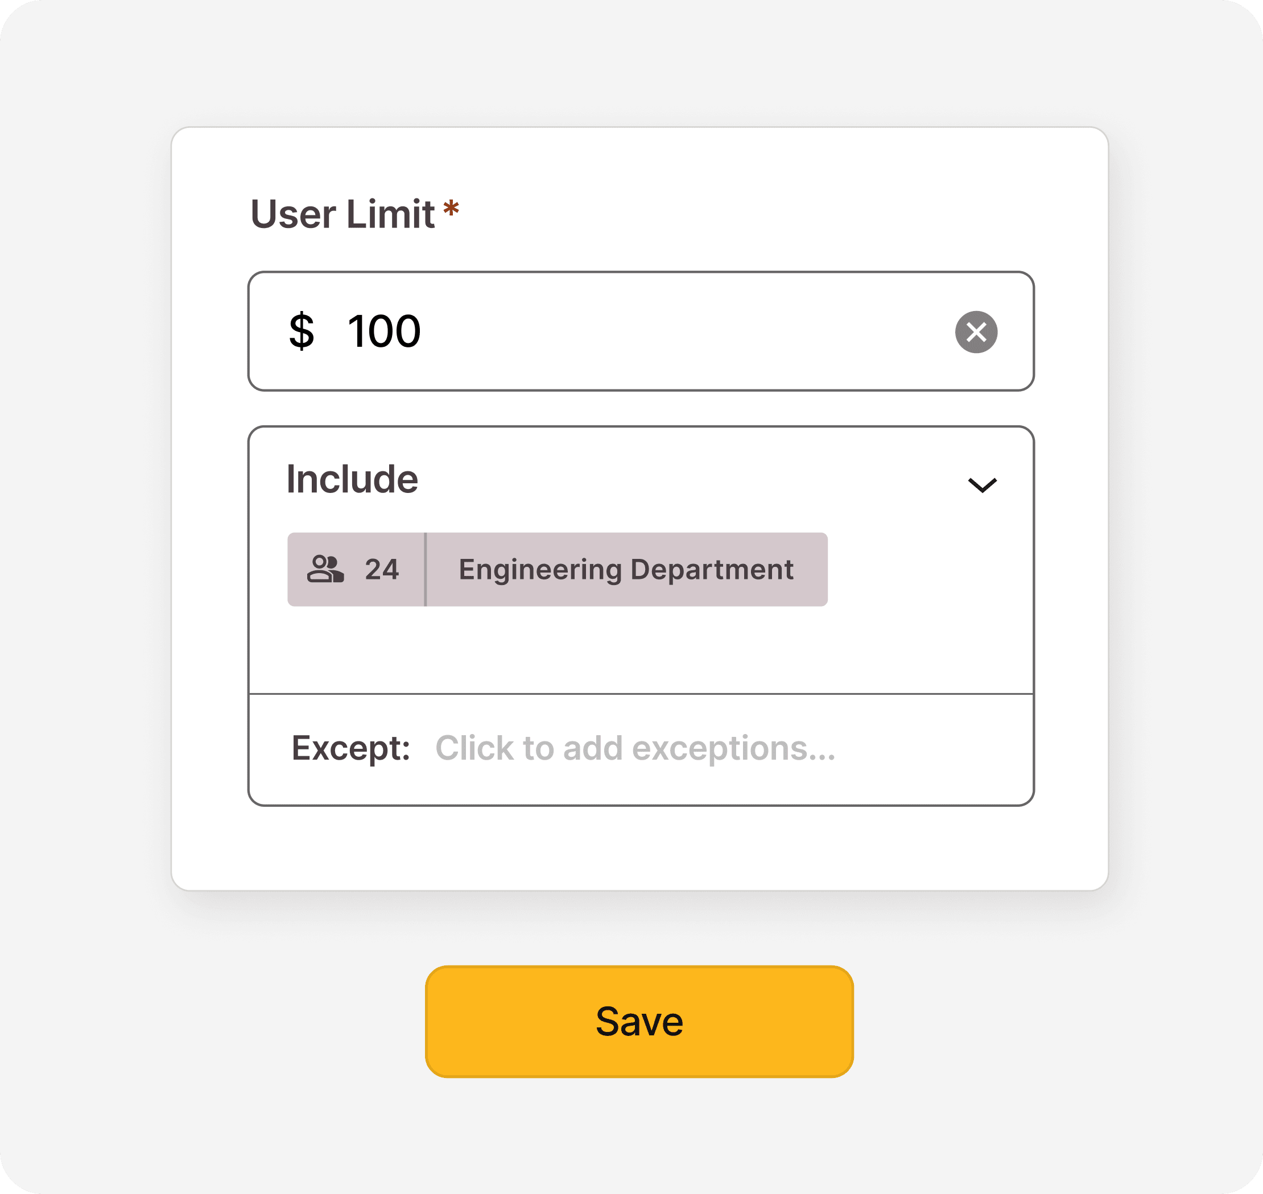
Task: Click the group members icon on the Engineering tag
Action: [x=327, y=569]
